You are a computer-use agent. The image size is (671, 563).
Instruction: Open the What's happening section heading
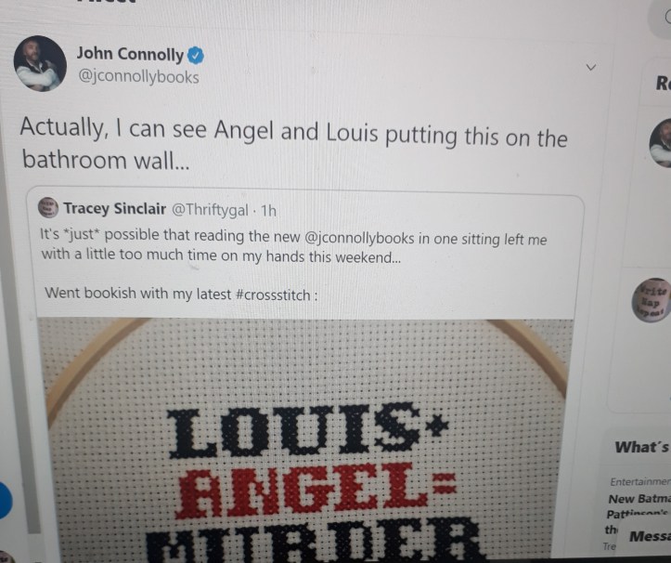point(642,447)
